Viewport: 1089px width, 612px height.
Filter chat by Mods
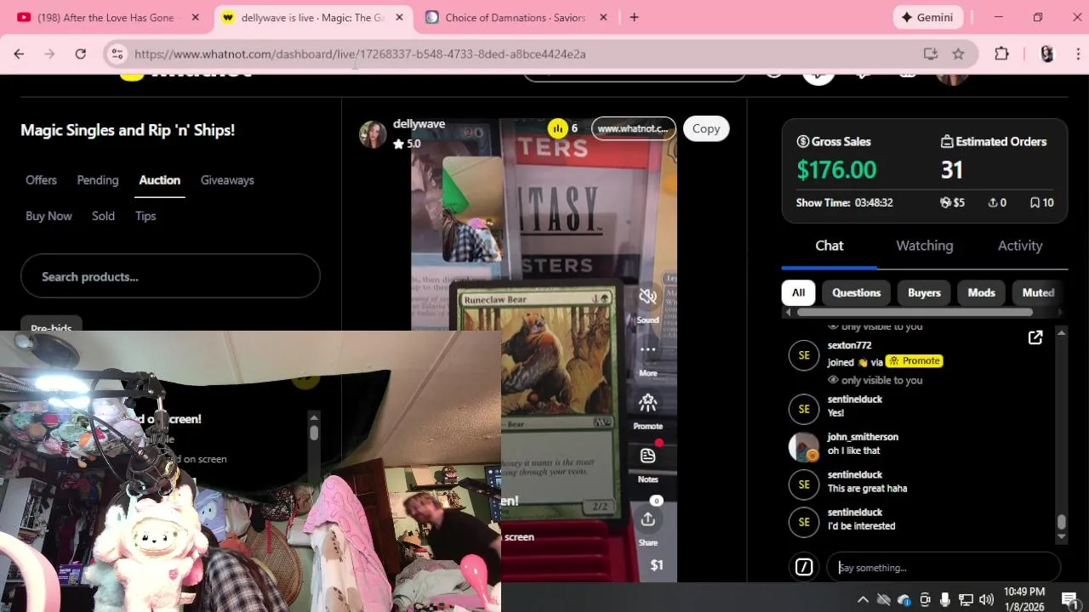[981, 292]
